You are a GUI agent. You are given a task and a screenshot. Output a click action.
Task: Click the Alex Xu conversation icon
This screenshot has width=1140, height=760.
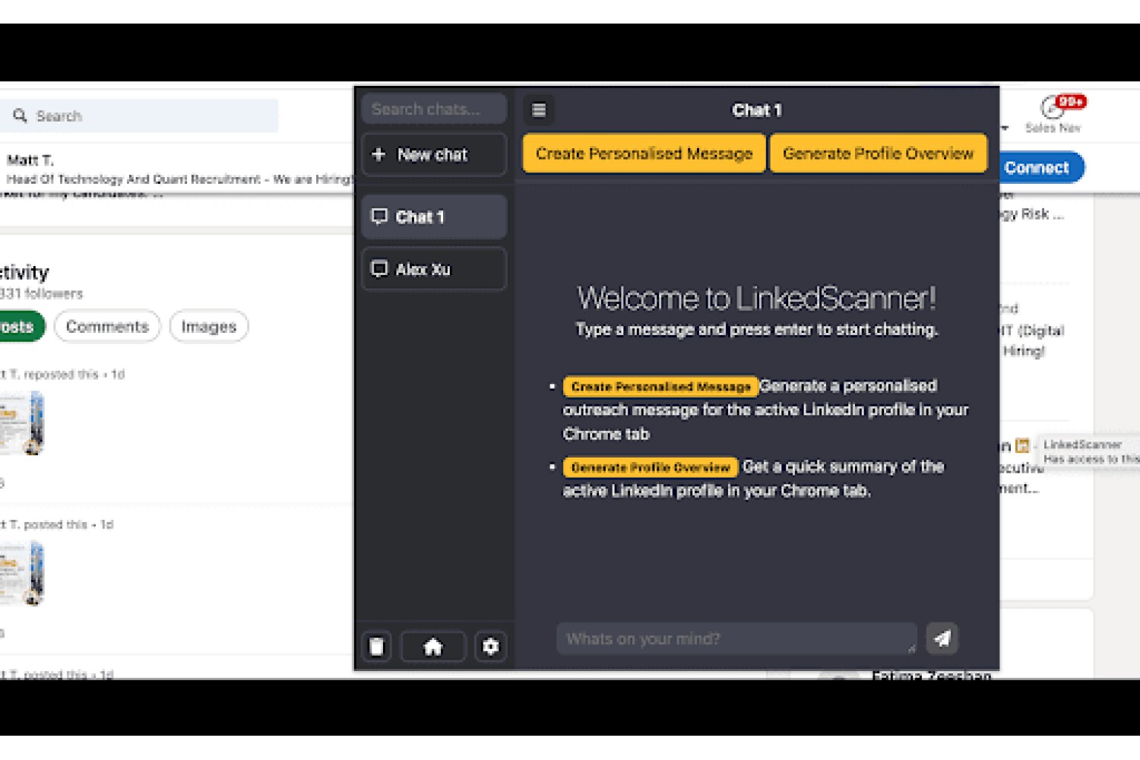(379, 269)
